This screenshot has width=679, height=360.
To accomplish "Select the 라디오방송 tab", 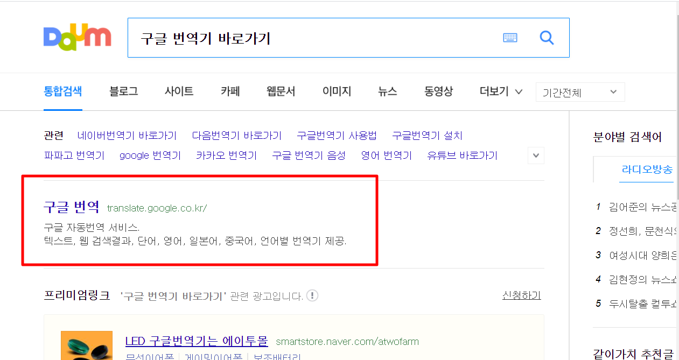I will [x=647, y=170].
